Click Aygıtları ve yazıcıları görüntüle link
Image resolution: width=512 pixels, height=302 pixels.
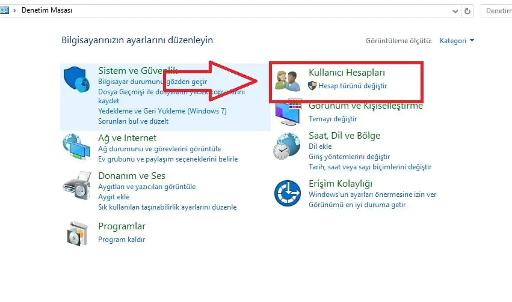click(147, 187)
